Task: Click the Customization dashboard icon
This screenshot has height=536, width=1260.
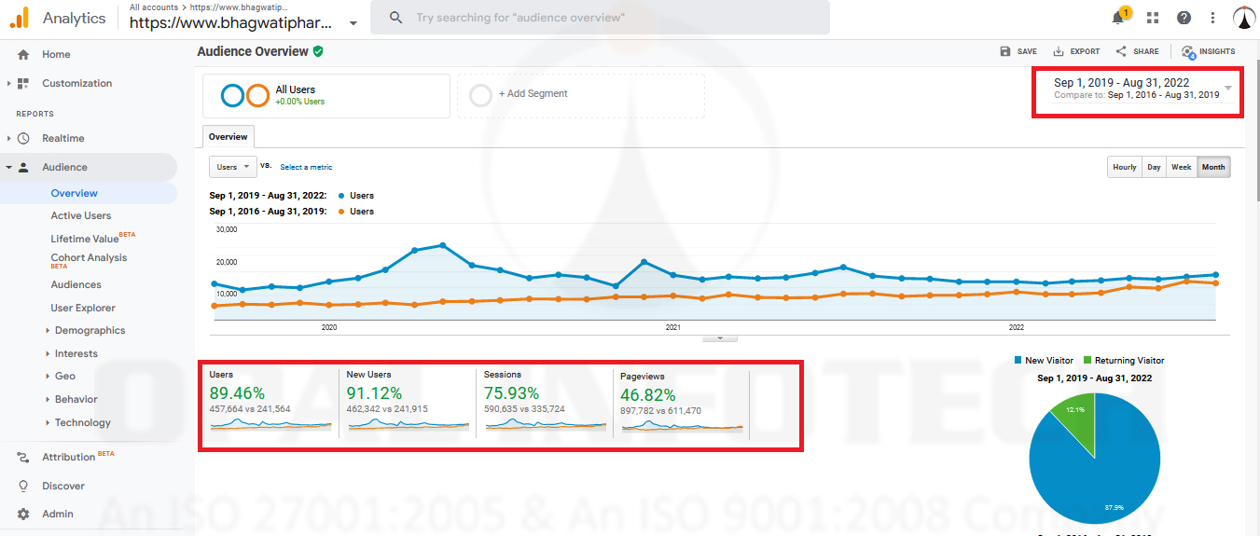Action: 23,83
